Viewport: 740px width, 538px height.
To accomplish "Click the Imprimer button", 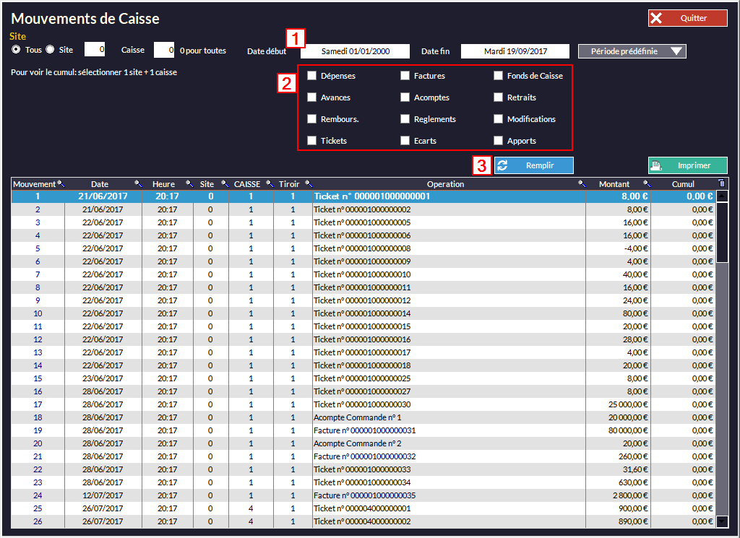I will 687,165.
